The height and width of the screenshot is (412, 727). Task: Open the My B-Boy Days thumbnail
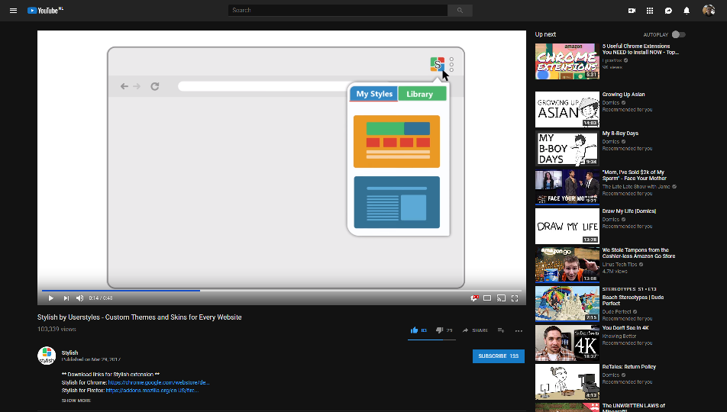click(567, 148)
